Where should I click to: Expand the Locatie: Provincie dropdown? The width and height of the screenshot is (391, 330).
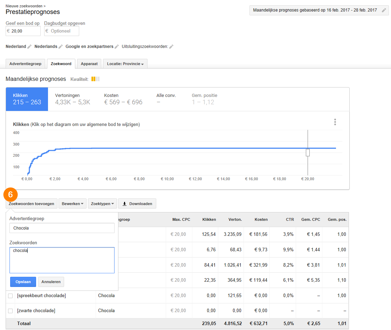pyautogui.click(x=125, y=64)
